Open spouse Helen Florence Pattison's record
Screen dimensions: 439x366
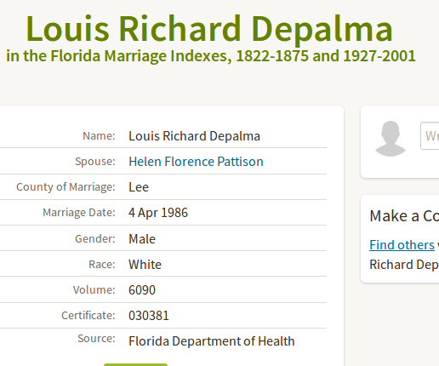click(x=196, y=162)
